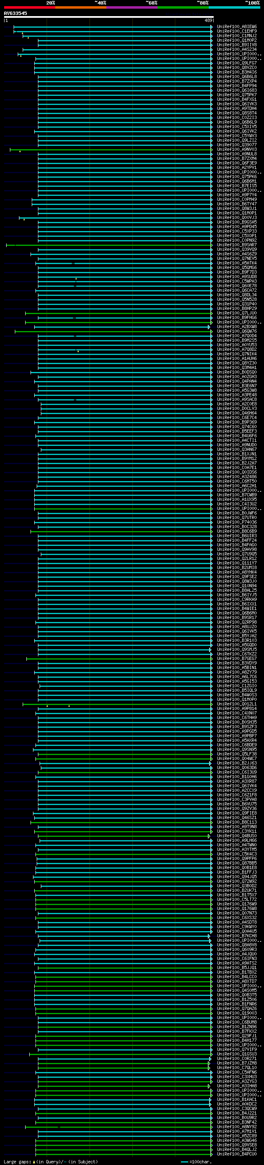Open the UniRef100_Q00VJ3 hit
Screen dimensions: 264x1165
[237, 217]
